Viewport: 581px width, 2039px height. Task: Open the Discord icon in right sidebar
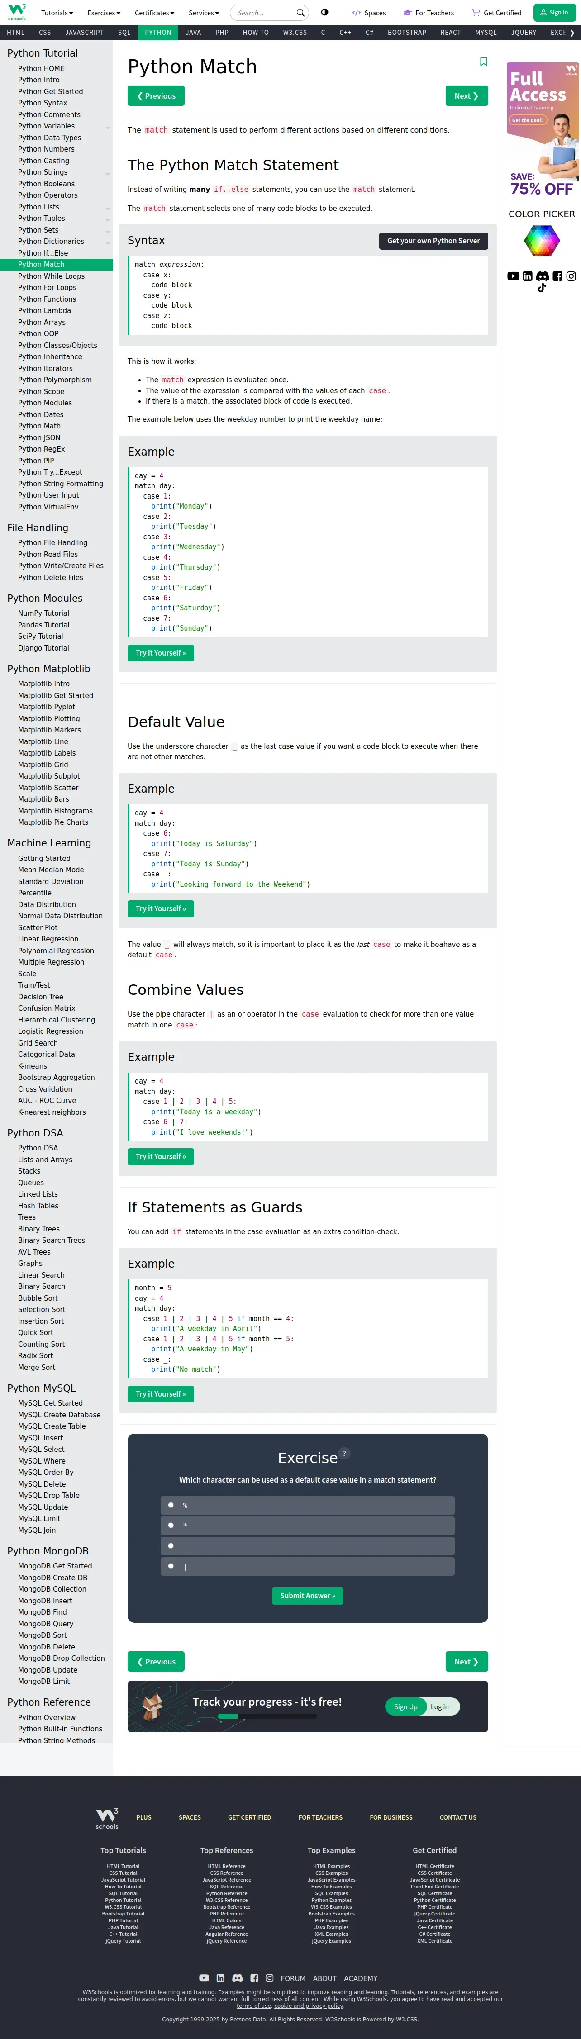coord(542,276)
